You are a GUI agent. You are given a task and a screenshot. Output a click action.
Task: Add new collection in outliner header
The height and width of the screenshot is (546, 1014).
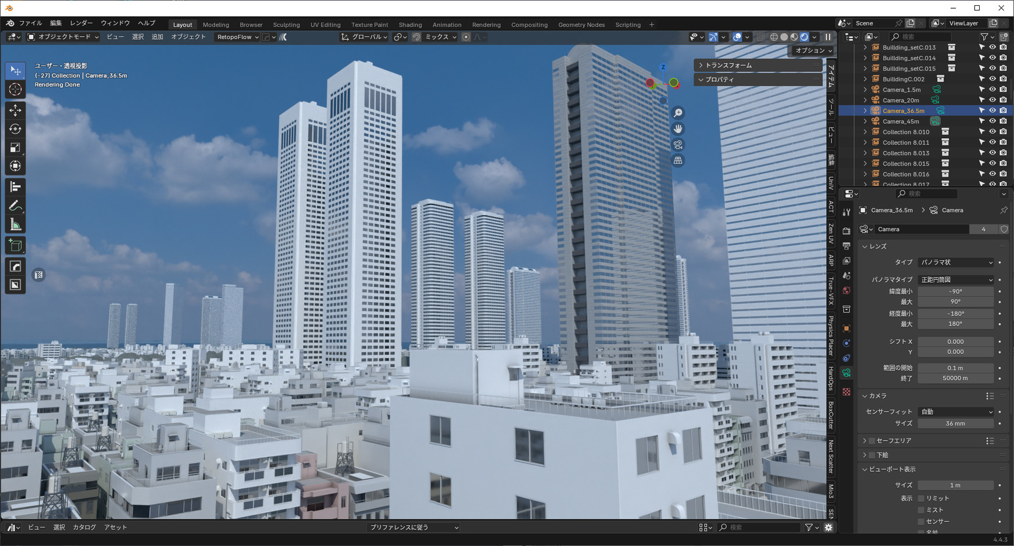click(x=1004, y=37)
